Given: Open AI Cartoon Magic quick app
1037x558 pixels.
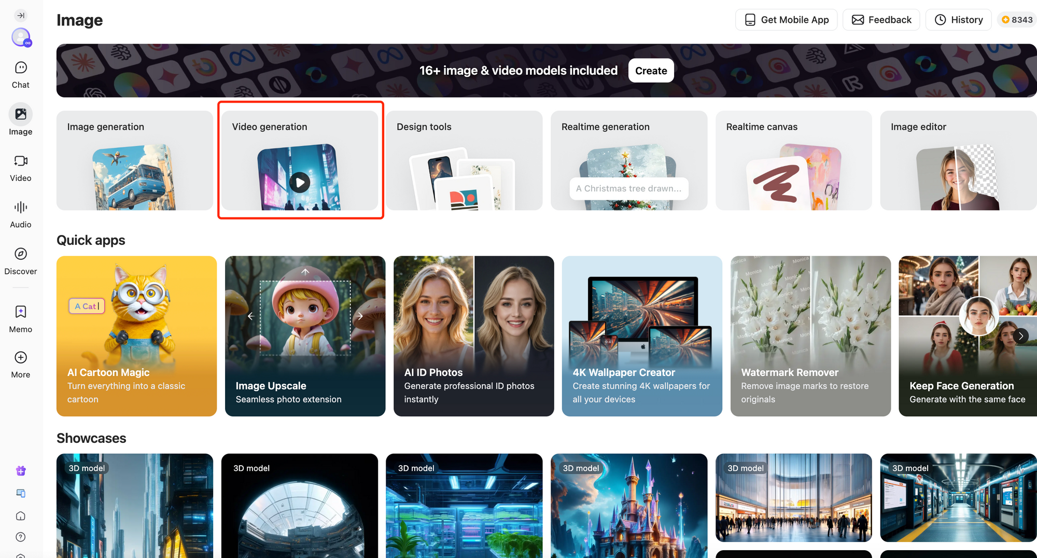Looking at the screenshot, I should tap(136, 336).
